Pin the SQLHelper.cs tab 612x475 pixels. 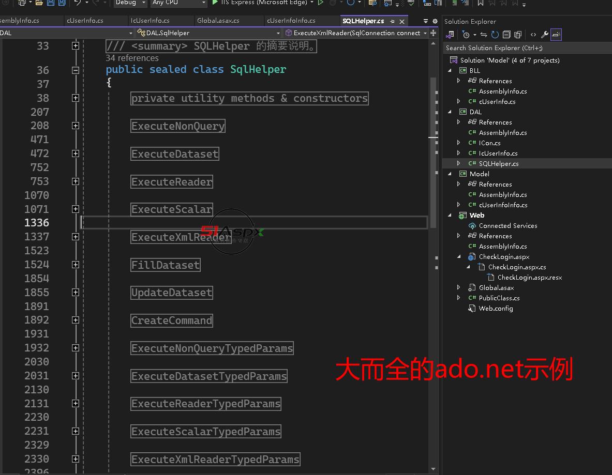(393, 21)
